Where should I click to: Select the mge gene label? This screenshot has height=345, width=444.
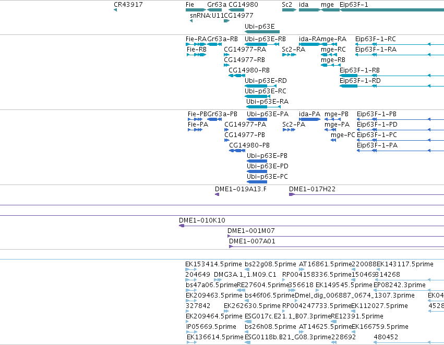pyautogui.click(x=327, y=5)
